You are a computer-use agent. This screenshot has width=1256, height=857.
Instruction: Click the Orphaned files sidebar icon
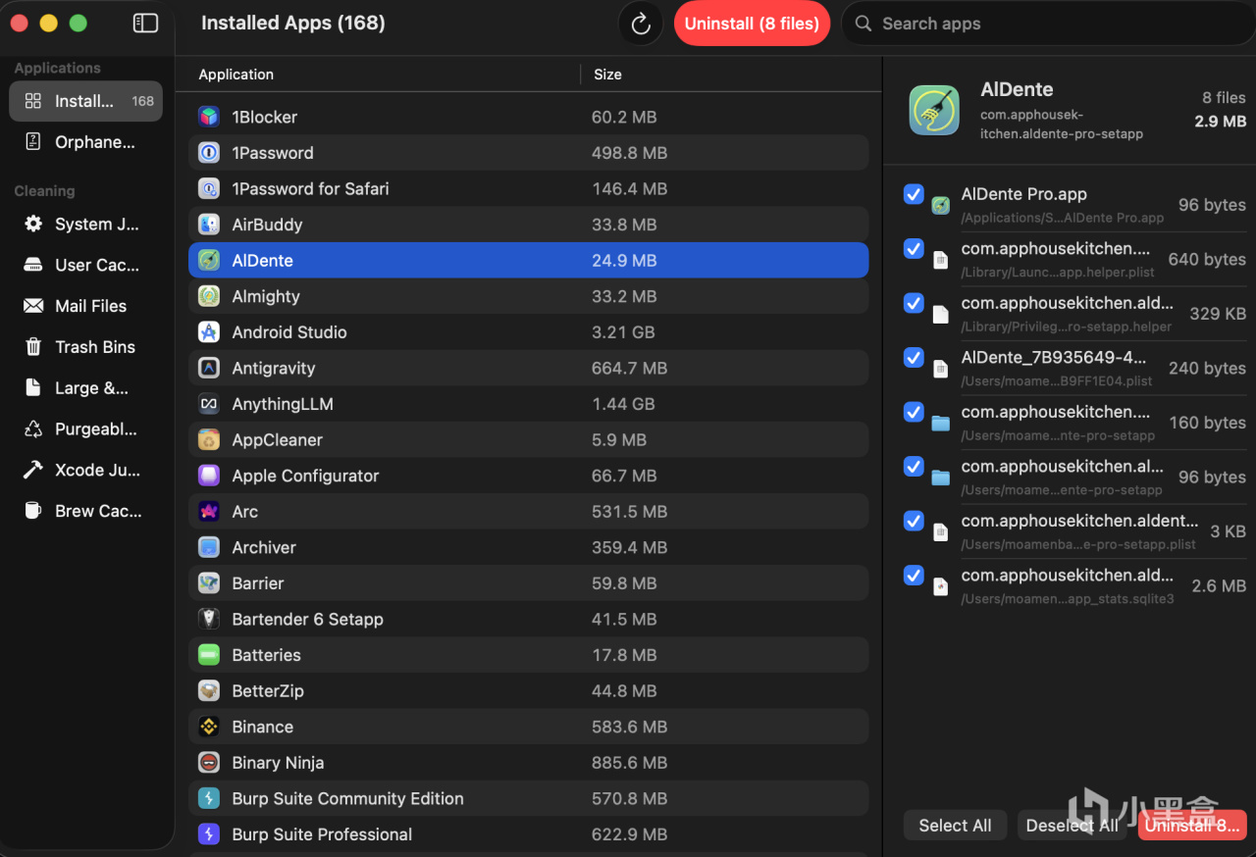pos(33,142)
